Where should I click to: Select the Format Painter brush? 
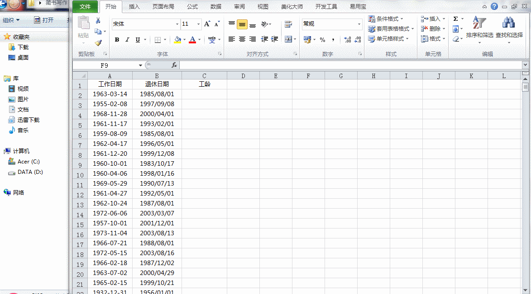(98, 42)
